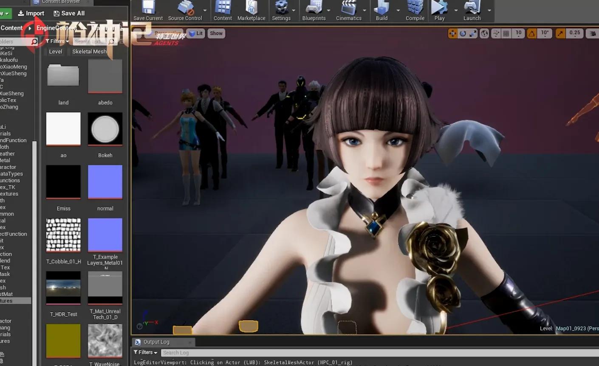Click the Save All button

pyautogui.click(x=69, y=13)
